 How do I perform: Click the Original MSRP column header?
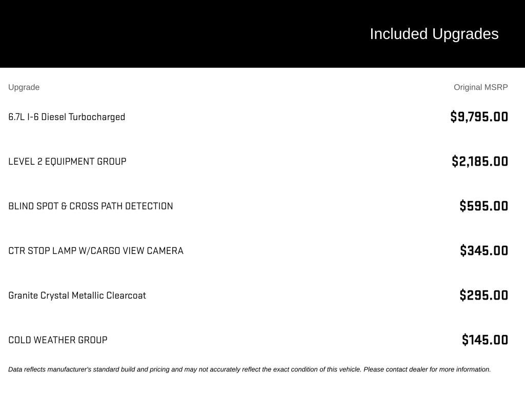pyautogui.click(x=480, y=87)
